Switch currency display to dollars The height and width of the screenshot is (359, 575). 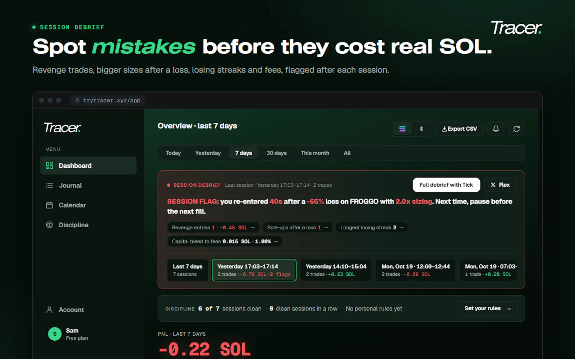coord(421,129)
